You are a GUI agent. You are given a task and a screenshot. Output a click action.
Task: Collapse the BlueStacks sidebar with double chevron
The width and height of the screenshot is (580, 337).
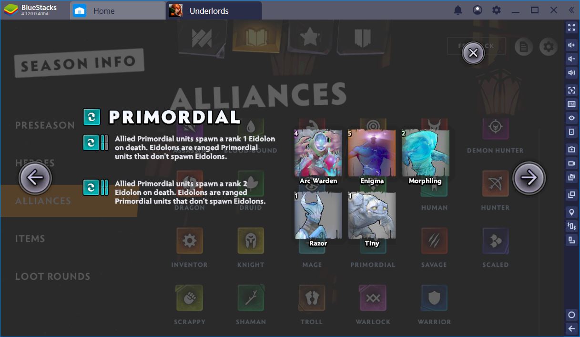point(571,10)
